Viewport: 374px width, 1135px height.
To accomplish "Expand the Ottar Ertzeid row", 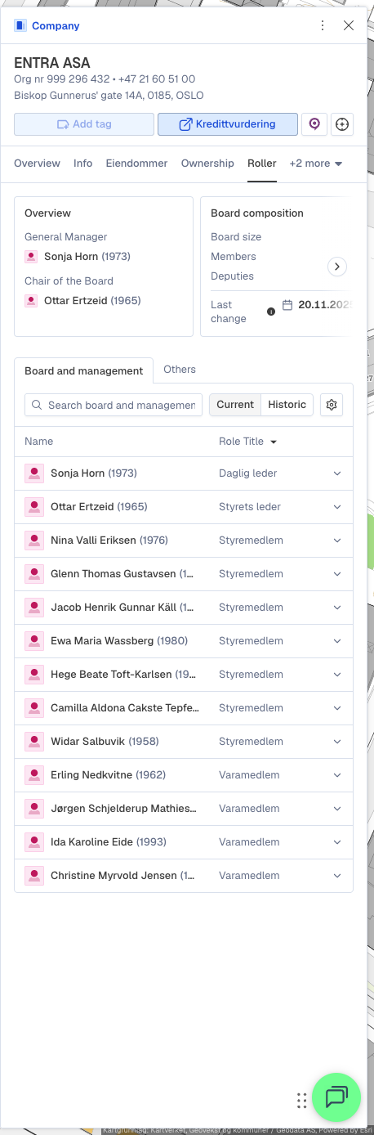I will pyautogui.click(x=337, y=507).
